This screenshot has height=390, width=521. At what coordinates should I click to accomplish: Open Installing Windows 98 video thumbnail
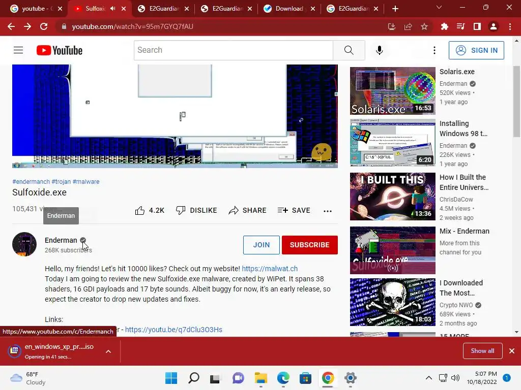pyautogui.click(x=392, y=143)
